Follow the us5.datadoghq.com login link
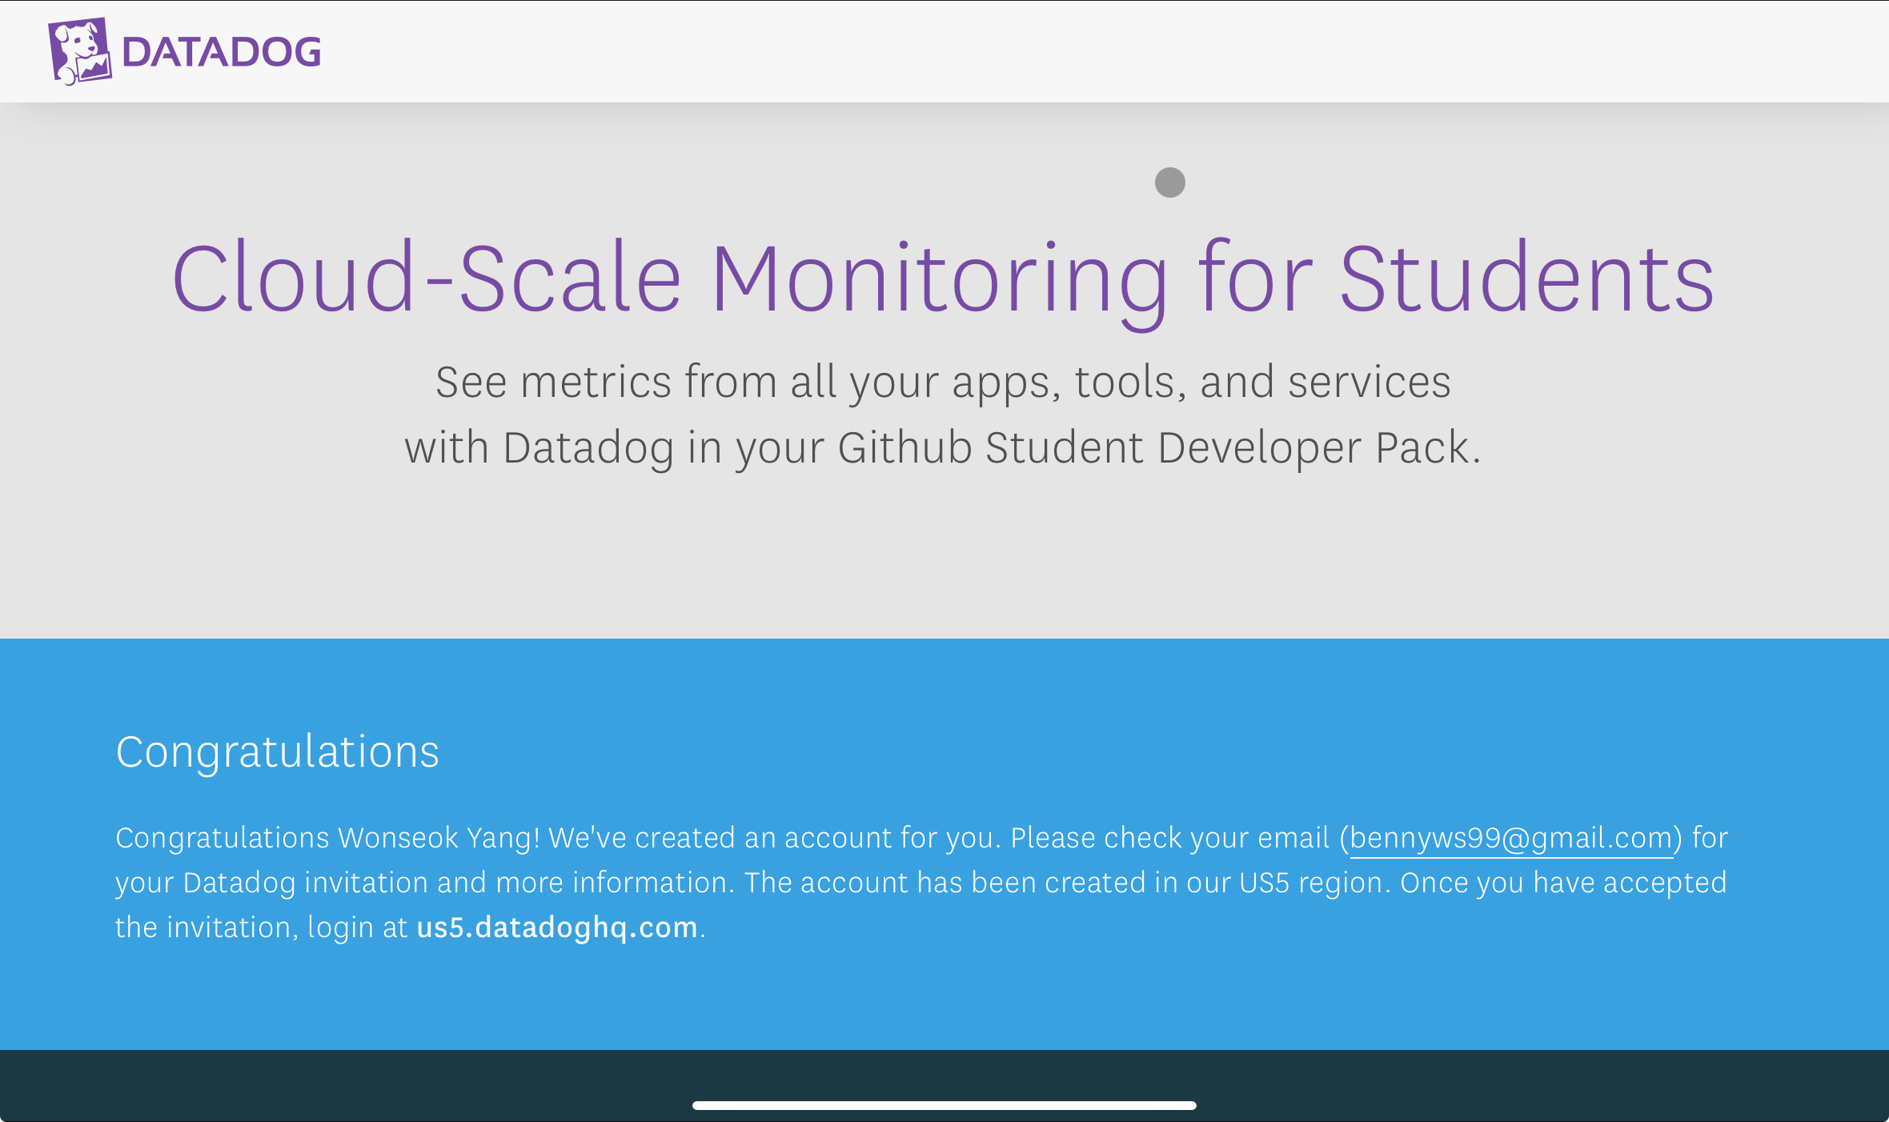 tap(557, 928)
